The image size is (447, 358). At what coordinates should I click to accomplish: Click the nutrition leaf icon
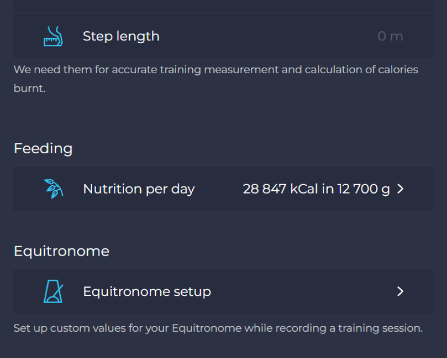tap(54, 189)
